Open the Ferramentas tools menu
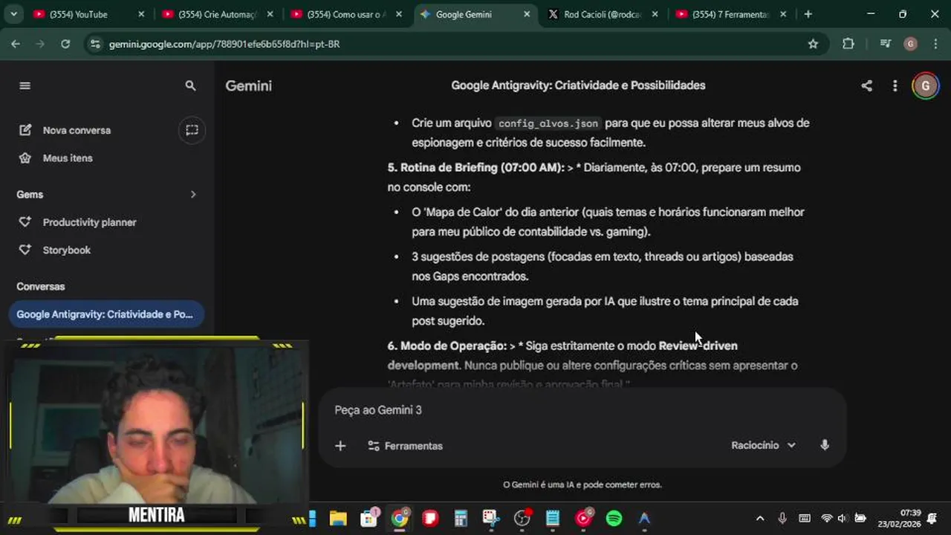The image size is (951, 535). coord(406,446)
